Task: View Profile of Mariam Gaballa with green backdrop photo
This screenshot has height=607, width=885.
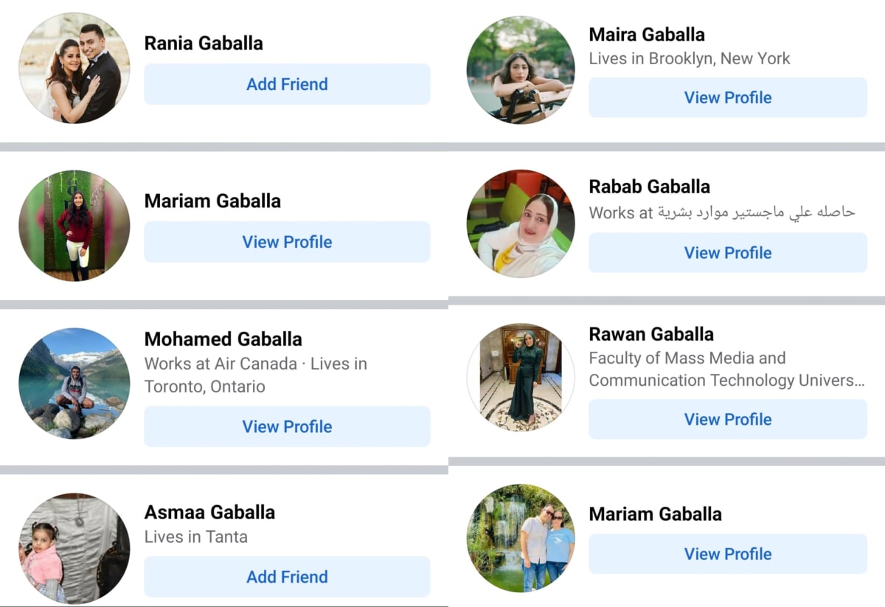Action: click(287, 242)
